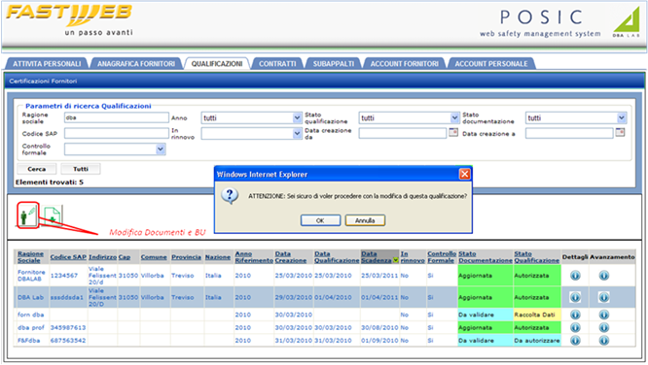Open the SUBAPPALTI tab

tap(333, 63)
